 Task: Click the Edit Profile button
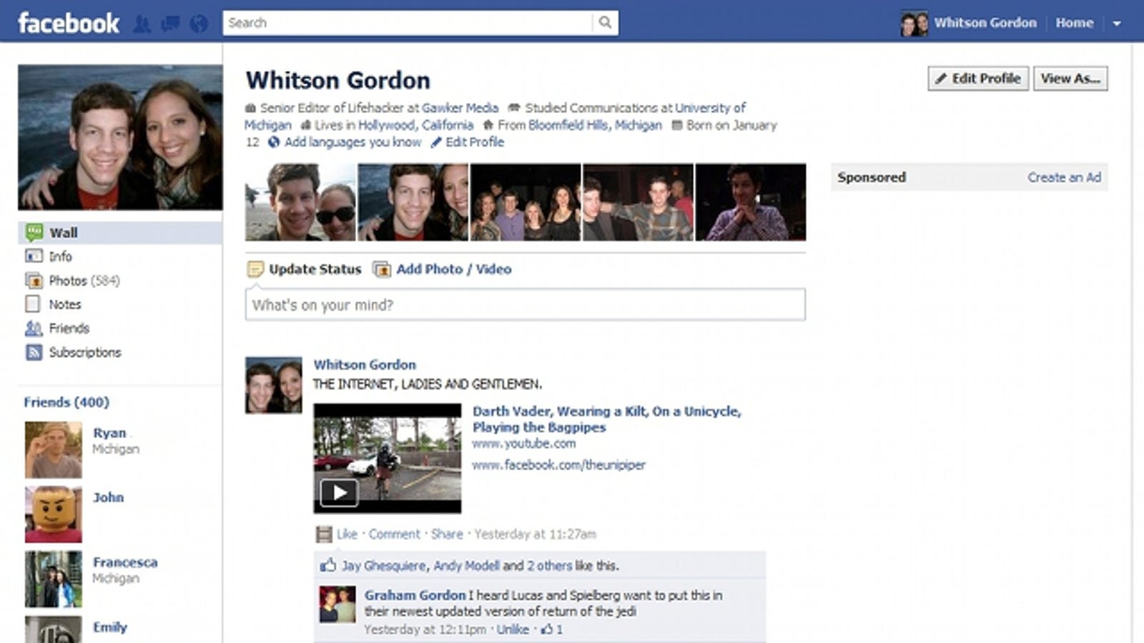(x=978, y=79)
